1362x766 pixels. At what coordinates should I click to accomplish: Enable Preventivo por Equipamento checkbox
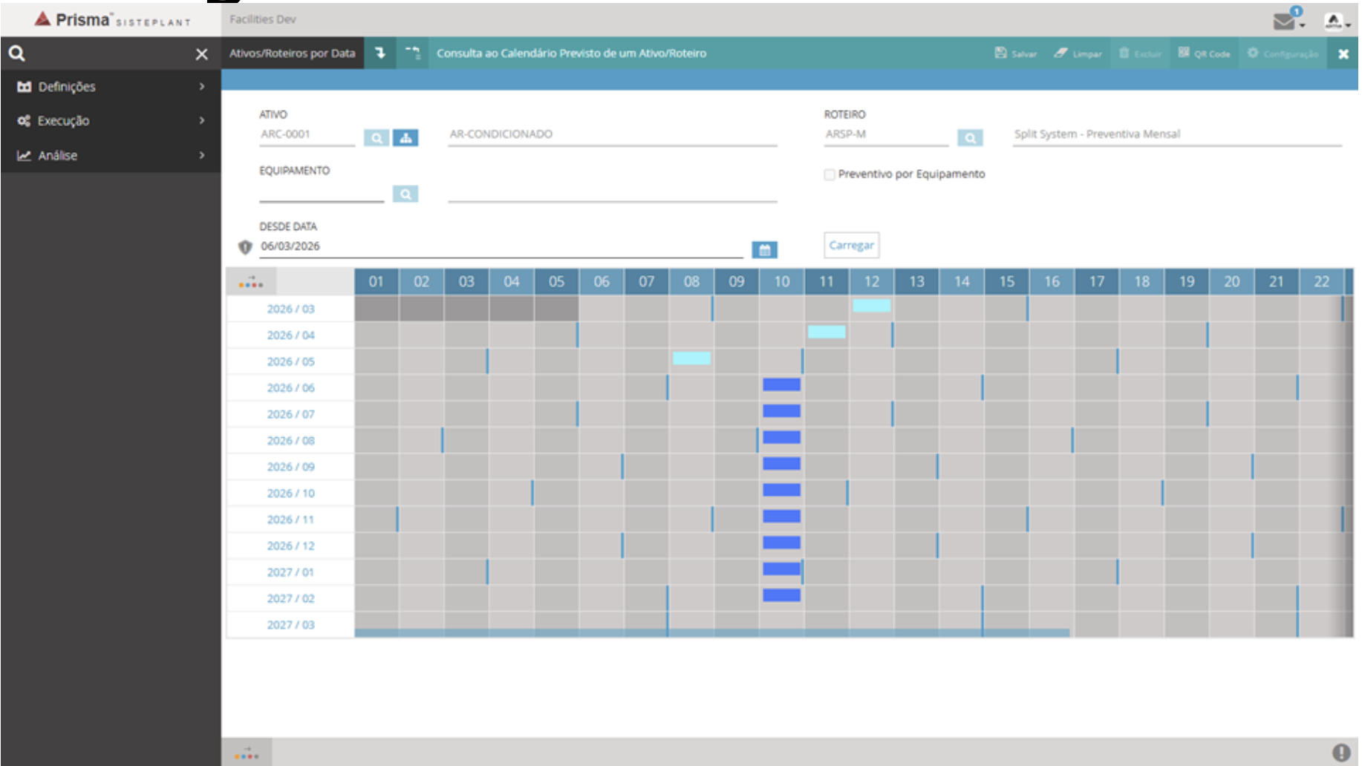pyautogui.click(x=830, y=174)
